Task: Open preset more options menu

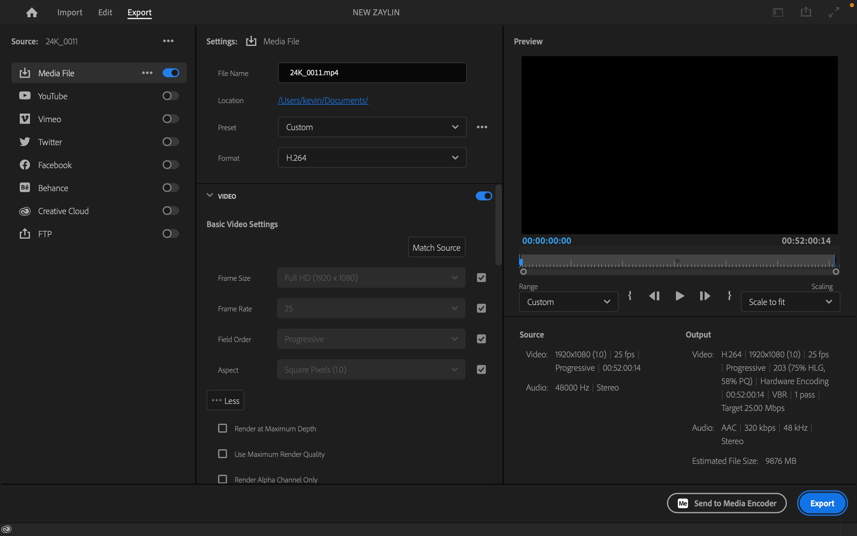Action: point(482,127)
